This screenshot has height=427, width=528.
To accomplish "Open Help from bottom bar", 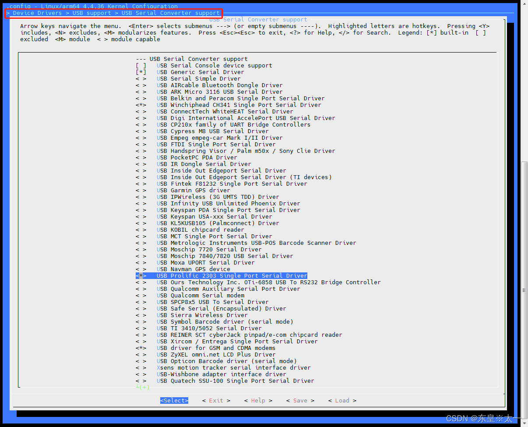I will pos(258,401).
